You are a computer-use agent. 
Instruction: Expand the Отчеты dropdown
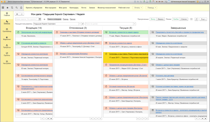click(x=138, y=8)
